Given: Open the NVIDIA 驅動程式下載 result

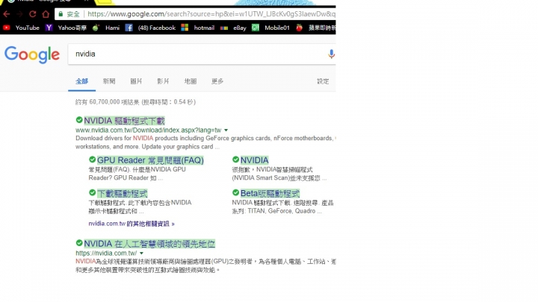Looking at the screenshot, I should 125,121.
